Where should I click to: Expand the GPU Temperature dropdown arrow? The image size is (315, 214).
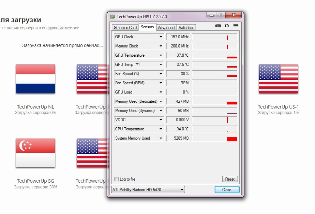[161, 55]
